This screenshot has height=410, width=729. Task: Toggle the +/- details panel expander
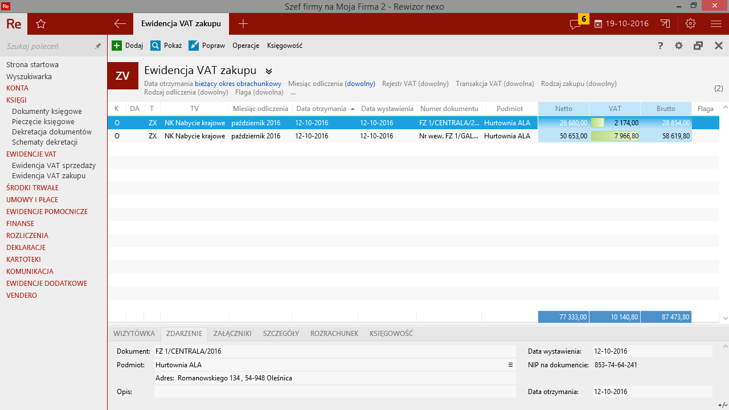(x=722, y=404)
